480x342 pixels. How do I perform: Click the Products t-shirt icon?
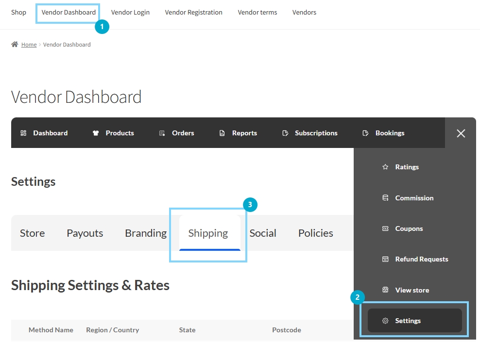[x=96, y=133]
